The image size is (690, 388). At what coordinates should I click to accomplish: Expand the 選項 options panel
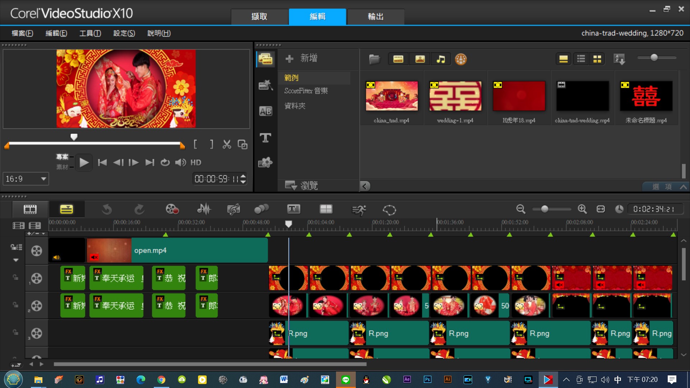coord(665,186)
